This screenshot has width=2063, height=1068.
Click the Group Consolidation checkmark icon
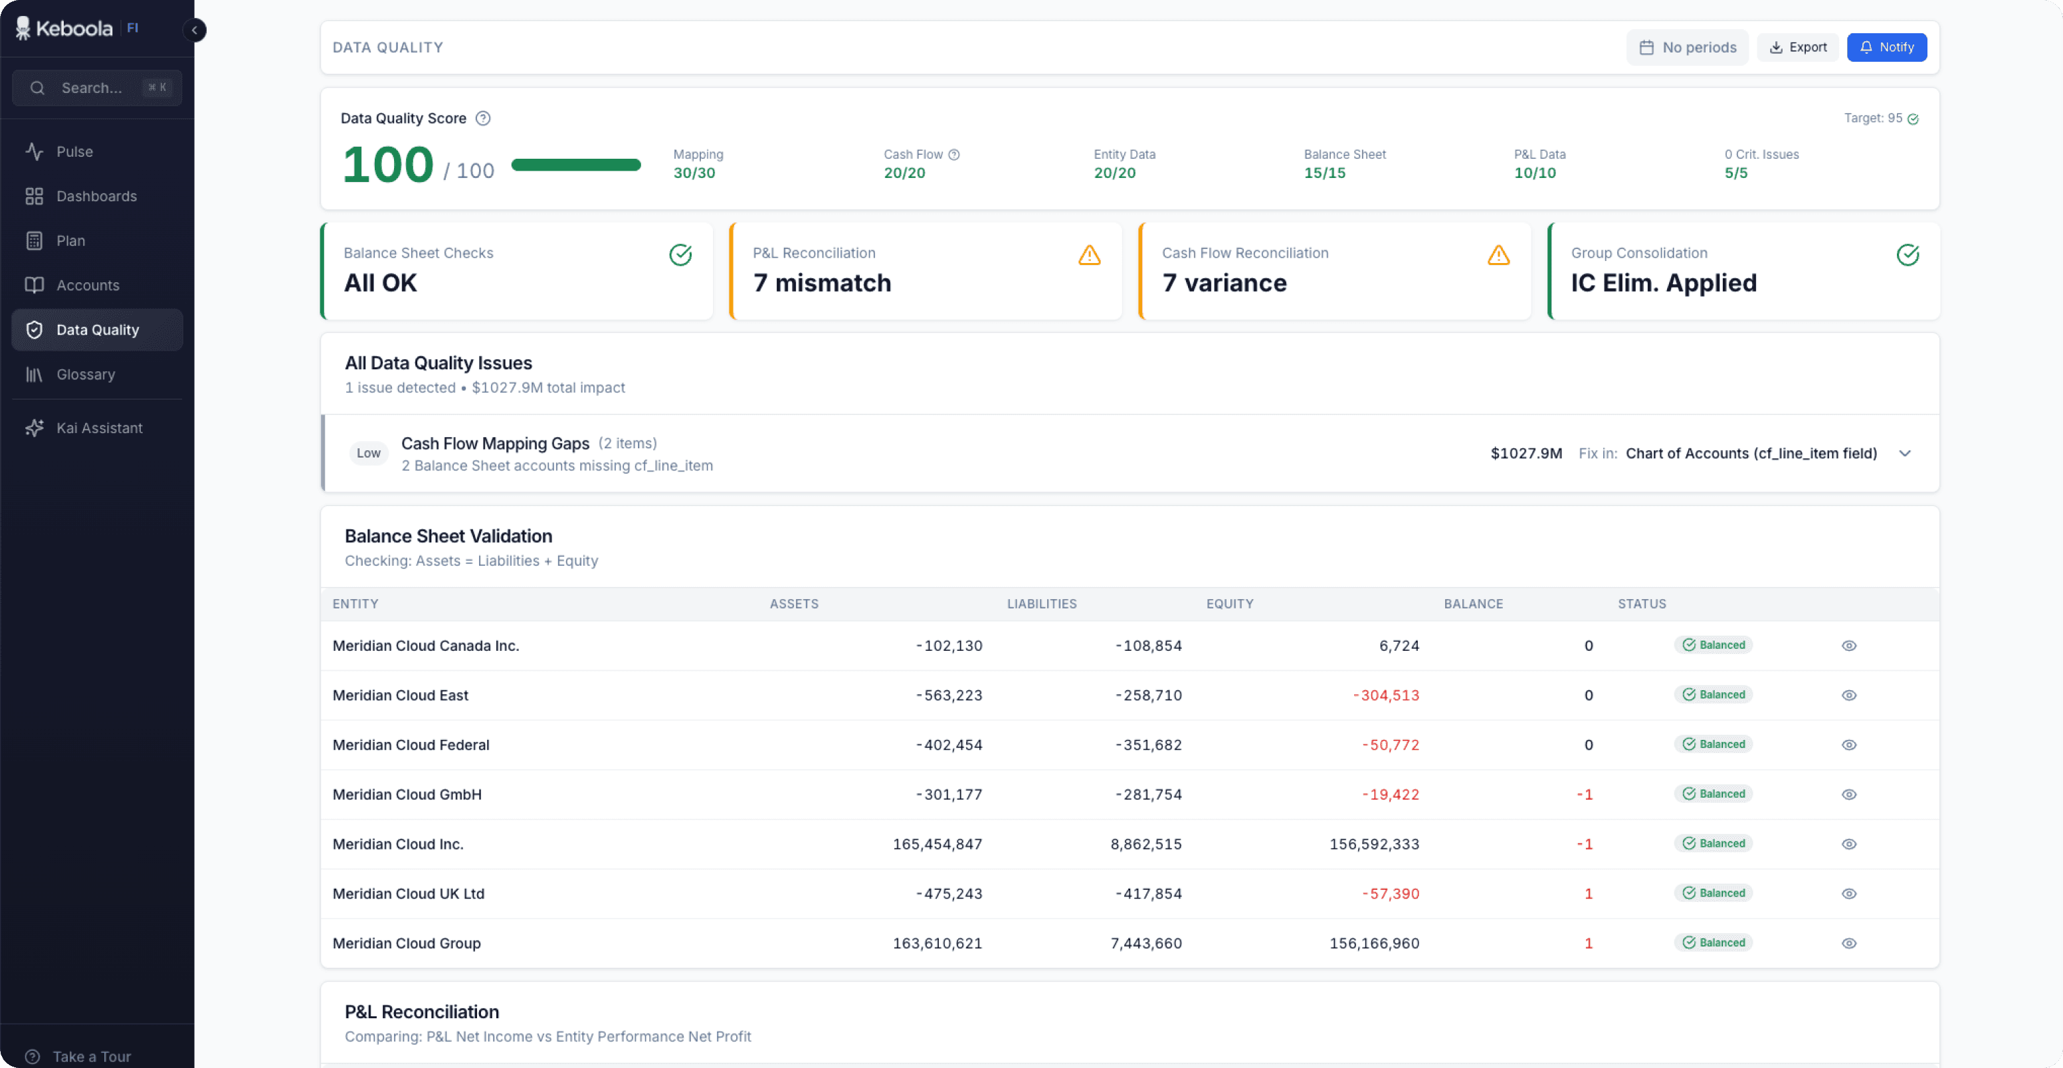[x=1908, y=256]
